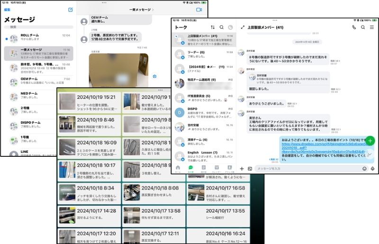Open DISPOチーム conversation in Messages
379x244 pixels.
point(30,126)
